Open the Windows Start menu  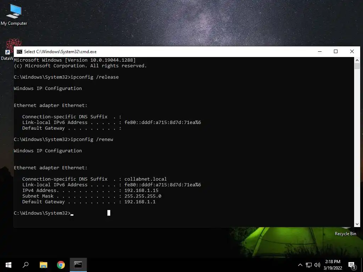(9, 265)
